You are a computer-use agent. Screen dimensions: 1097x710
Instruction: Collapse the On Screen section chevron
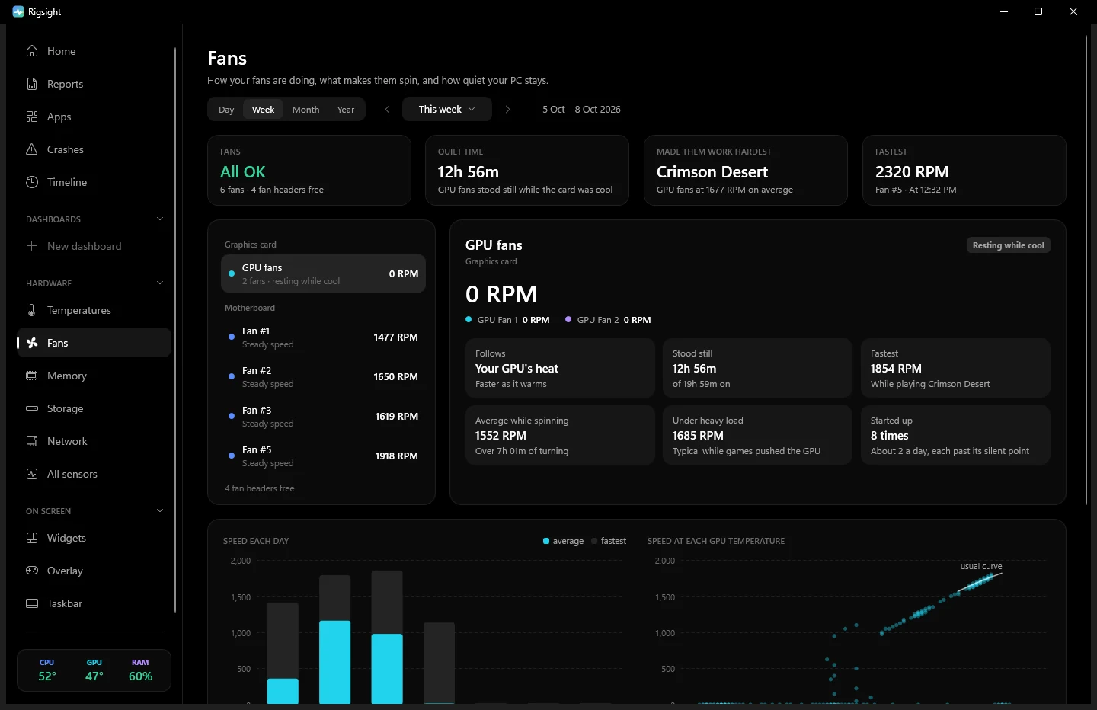(160, 510)
